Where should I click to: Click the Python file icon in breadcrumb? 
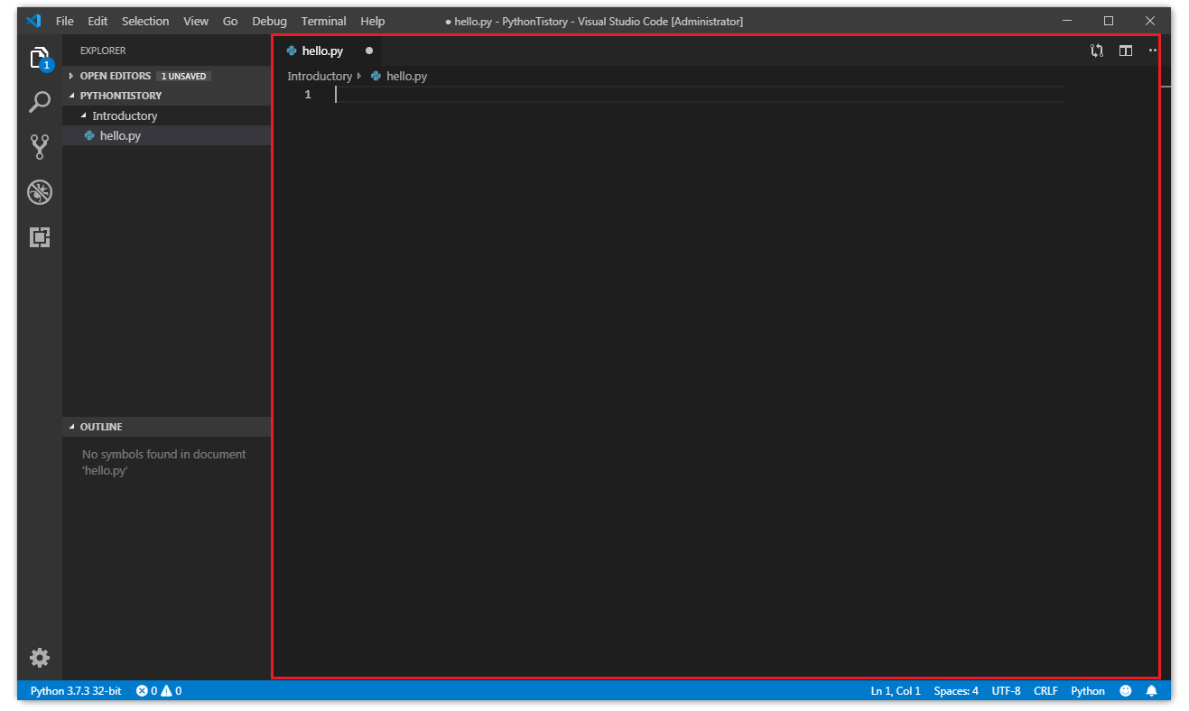(x=376, y=77)
